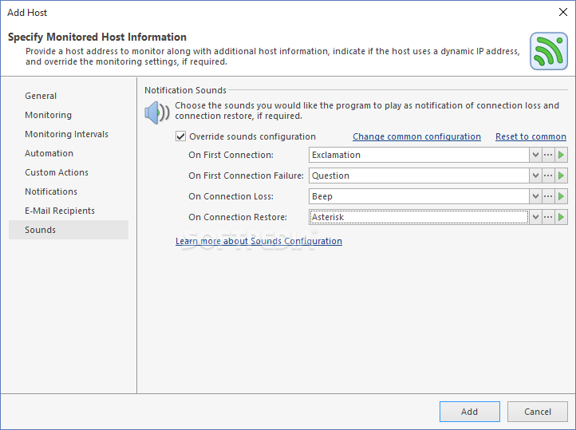Open Learn more about Sounds Configuration
Image resolution: width=576 pixels, height=430 pixels.
pyautogui.click(x=258, y=241)
